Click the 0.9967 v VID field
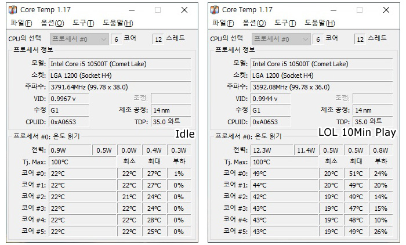 coord(70,99)
